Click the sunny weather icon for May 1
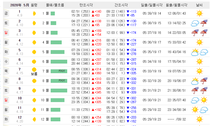 coord(199,13)
